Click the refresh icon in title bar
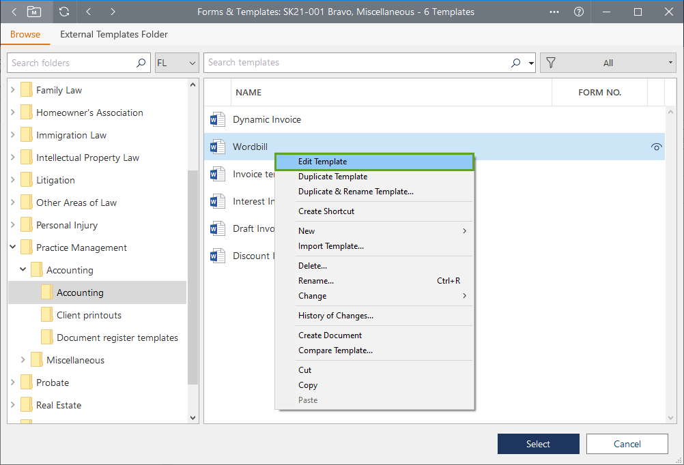This screenshot has width=684, height=465. point(64,12)
